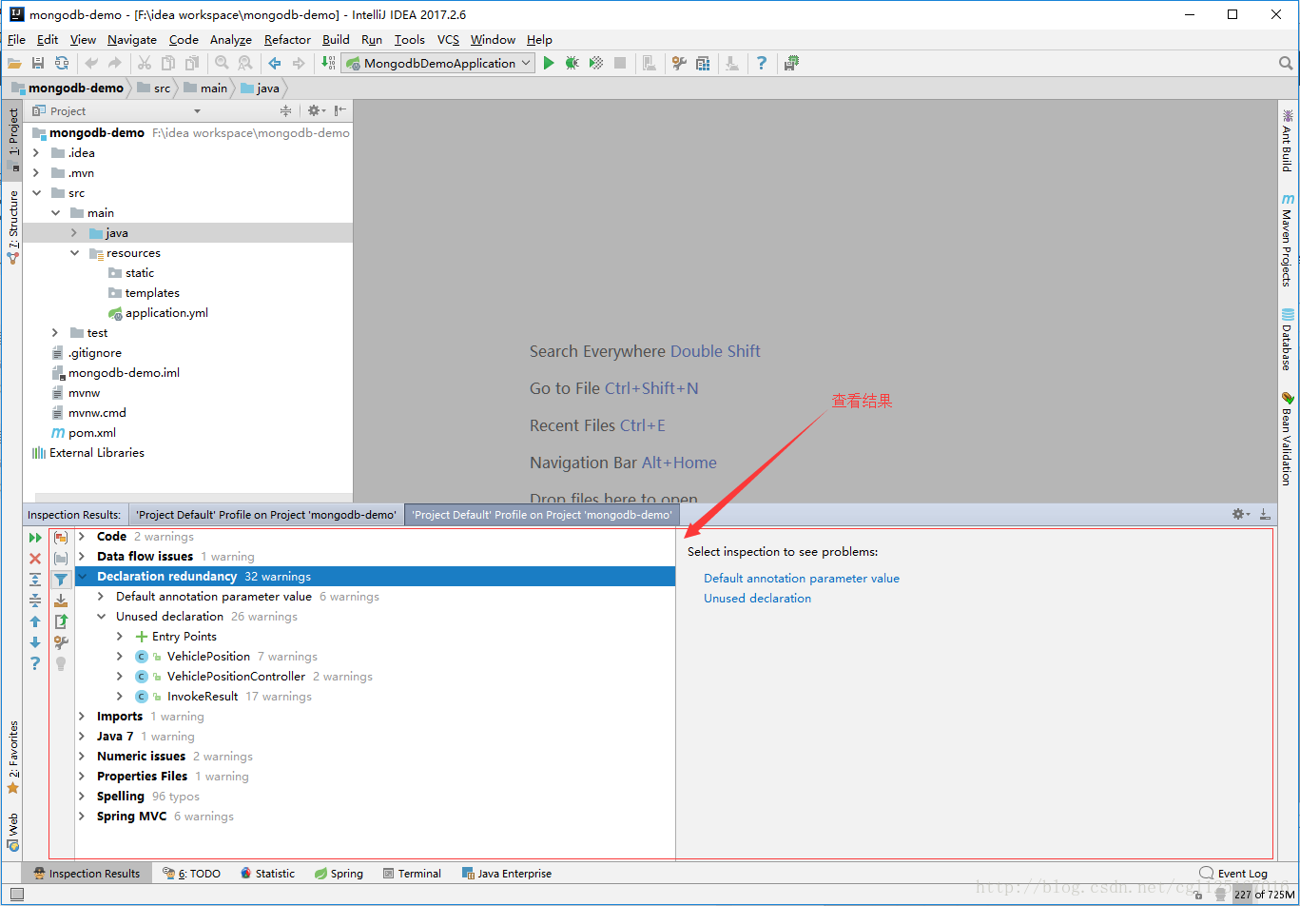Click the Save All diskette icon

(38, 63)
